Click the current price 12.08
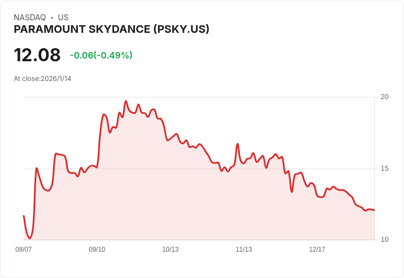The height and width of the screenshot is (278, 404). [x=37, y=55]
